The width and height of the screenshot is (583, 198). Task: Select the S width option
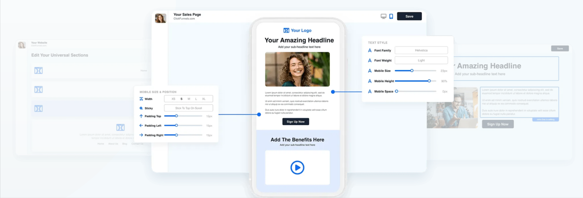click(x=181, y=99)
